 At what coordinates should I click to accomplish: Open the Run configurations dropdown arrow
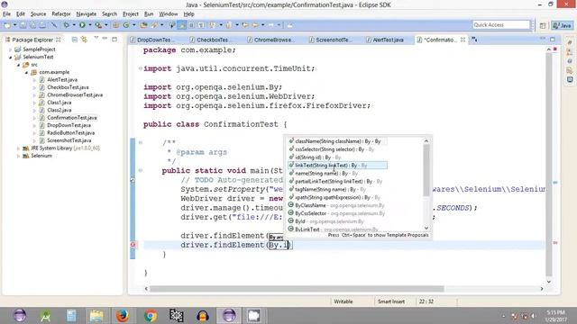tap(90, 25)
